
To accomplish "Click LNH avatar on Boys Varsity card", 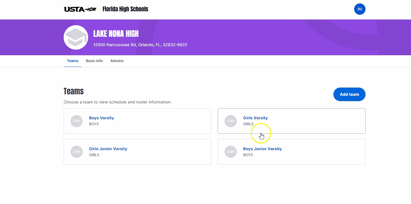I will coord(76,121).
